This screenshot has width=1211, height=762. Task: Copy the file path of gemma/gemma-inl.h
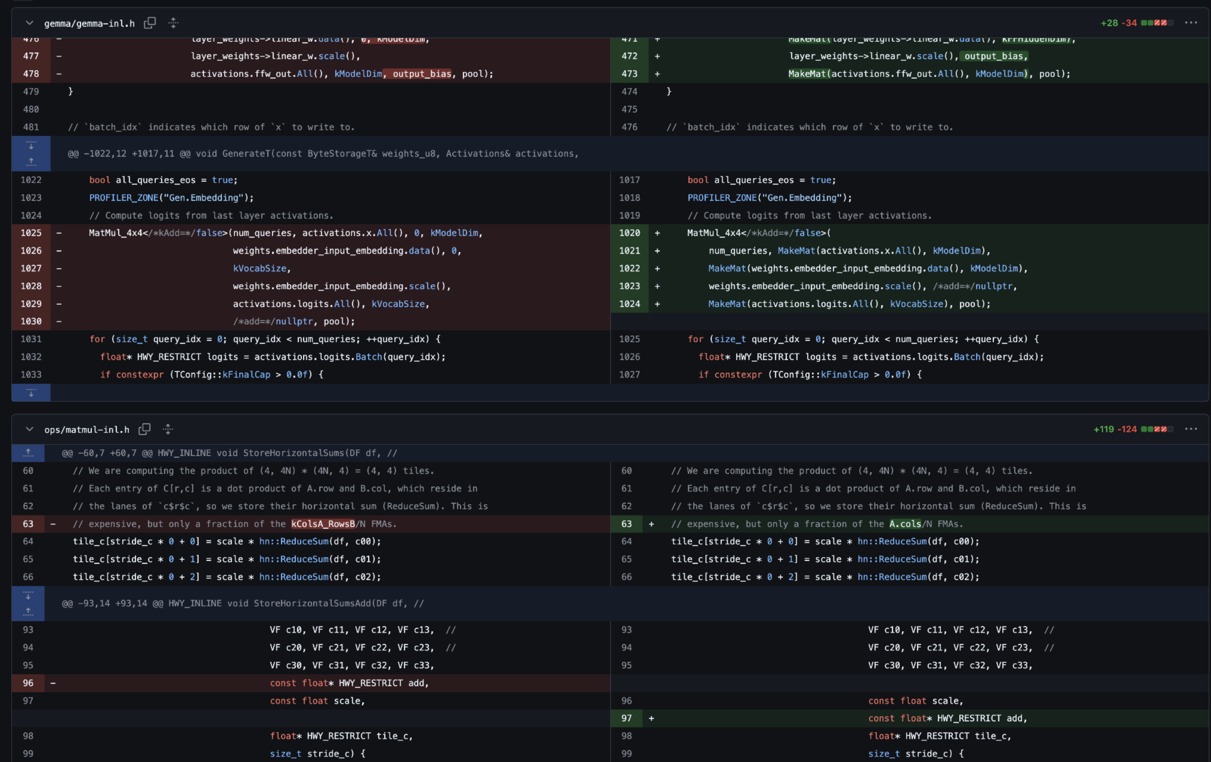(150, 23)
